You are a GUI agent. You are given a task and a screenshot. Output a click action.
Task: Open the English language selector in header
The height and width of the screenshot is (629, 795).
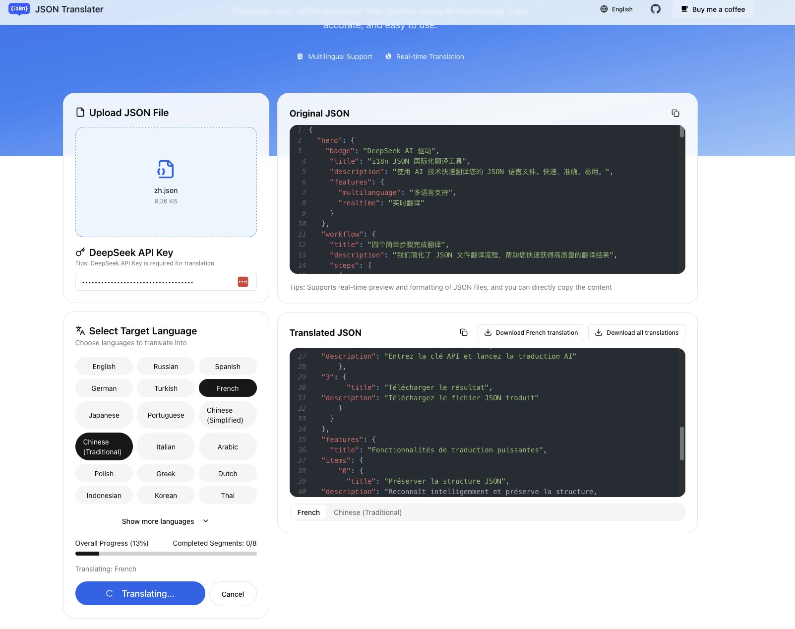pyautogui.click(x=616, y=9)
